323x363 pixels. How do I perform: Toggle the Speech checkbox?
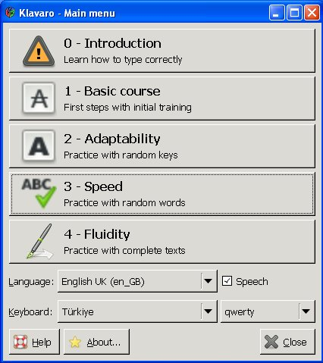click(x=227, y=281)
